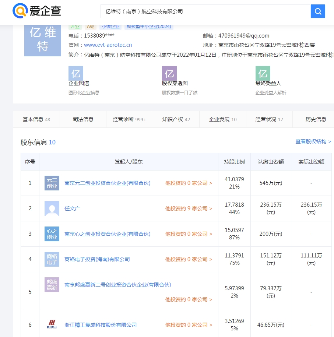
Task: Click the 浙江精工 company logo
Action: click(52, 324)
